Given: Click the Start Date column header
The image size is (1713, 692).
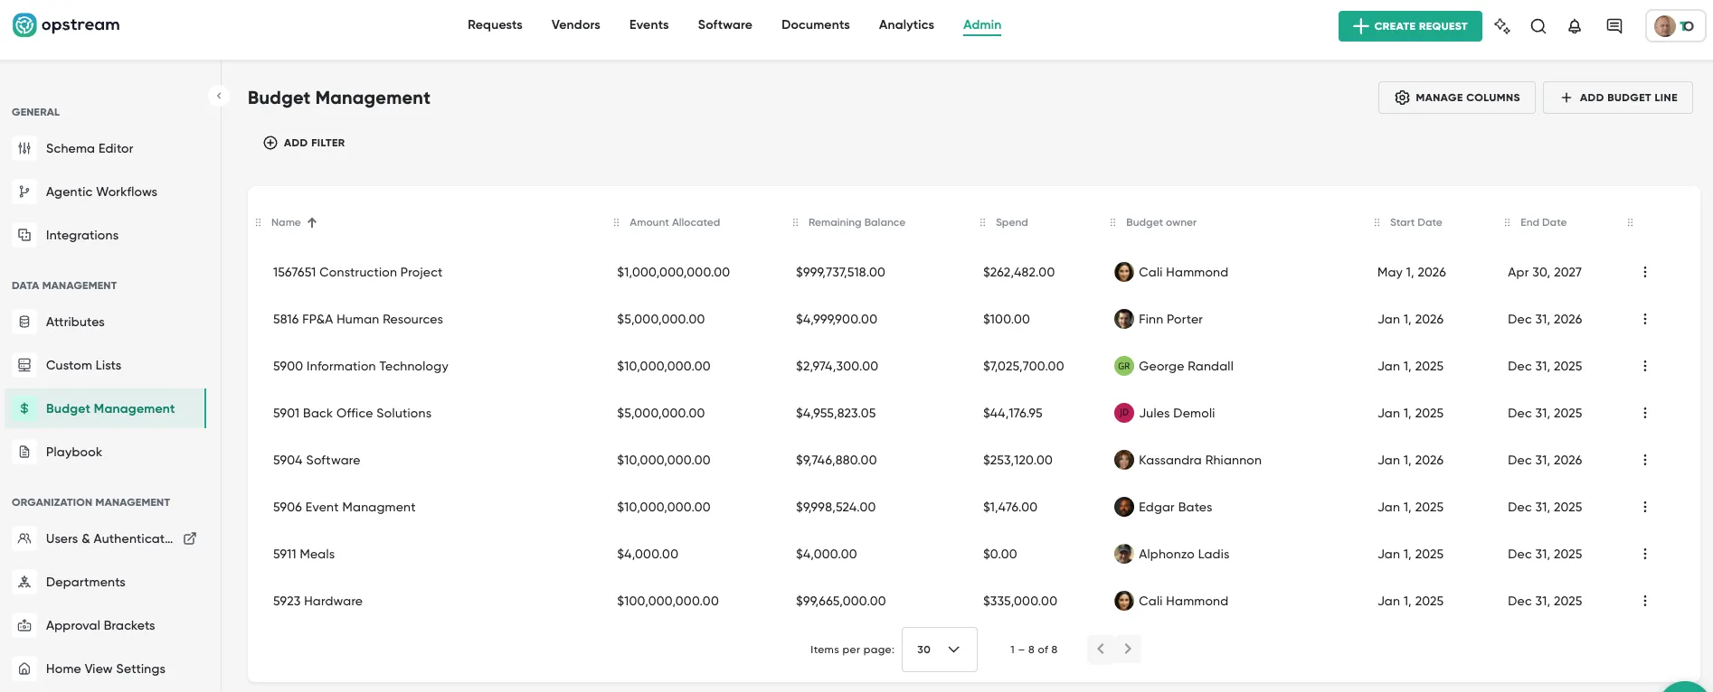Looking at the screenshot, I should point(1416,222).
